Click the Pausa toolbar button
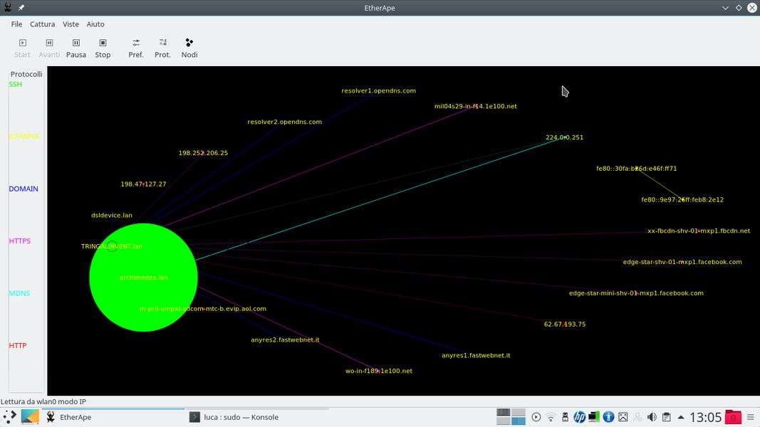This screenshot has width=760, height=427. point(76,48)
